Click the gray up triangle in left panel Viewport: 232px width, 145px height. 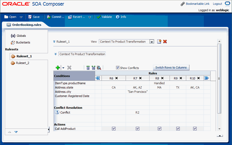pyautogui.click(x=9, y=132)
